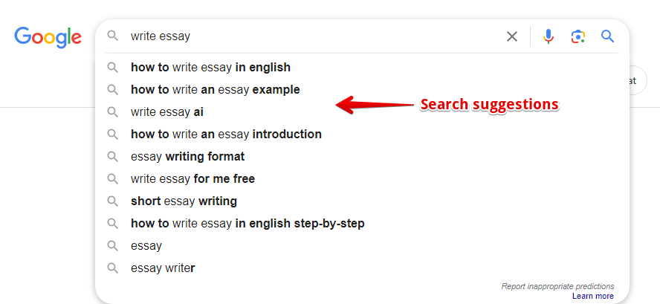Select the 'in english step-by-step' suggestion
Viewport: 660px width, 304px height.
(x=247, y=224)
